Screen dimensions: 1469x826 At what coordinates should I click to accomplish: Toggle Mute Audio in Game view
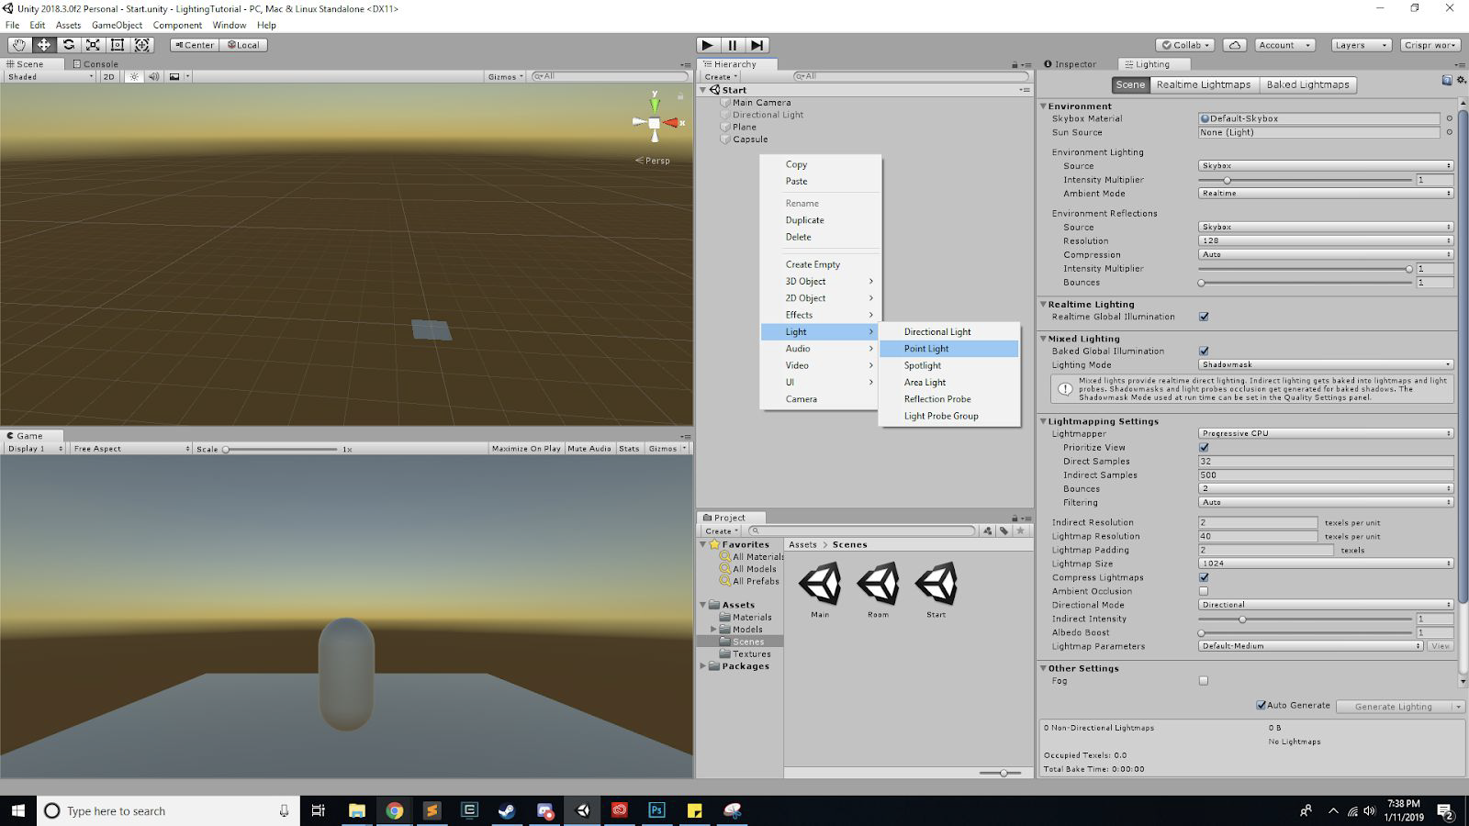[589, 449]
